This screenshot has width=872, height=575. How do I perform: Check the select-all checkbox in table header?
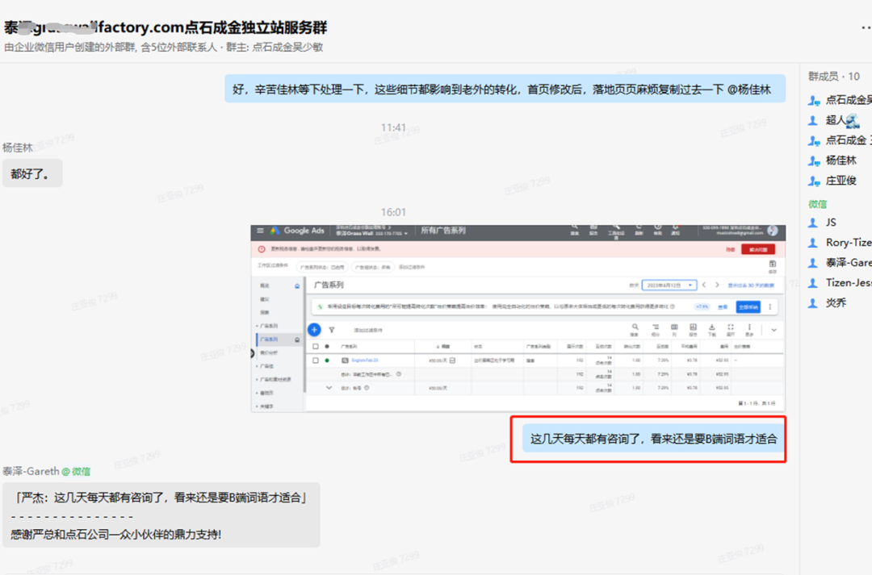point(316,346)
